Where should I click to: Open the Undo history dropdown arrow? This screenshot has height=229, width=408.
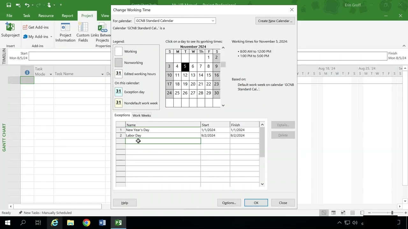33,5
